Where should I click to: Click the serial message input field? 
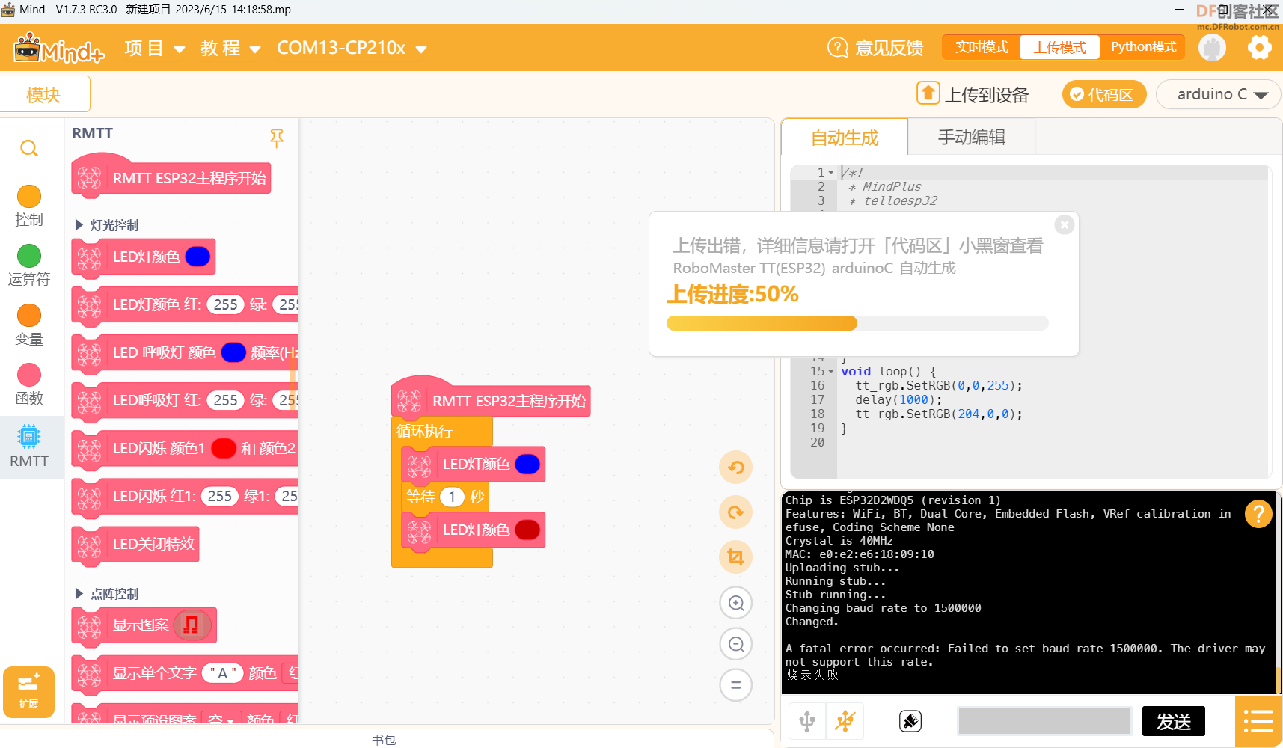[1044, 721]
